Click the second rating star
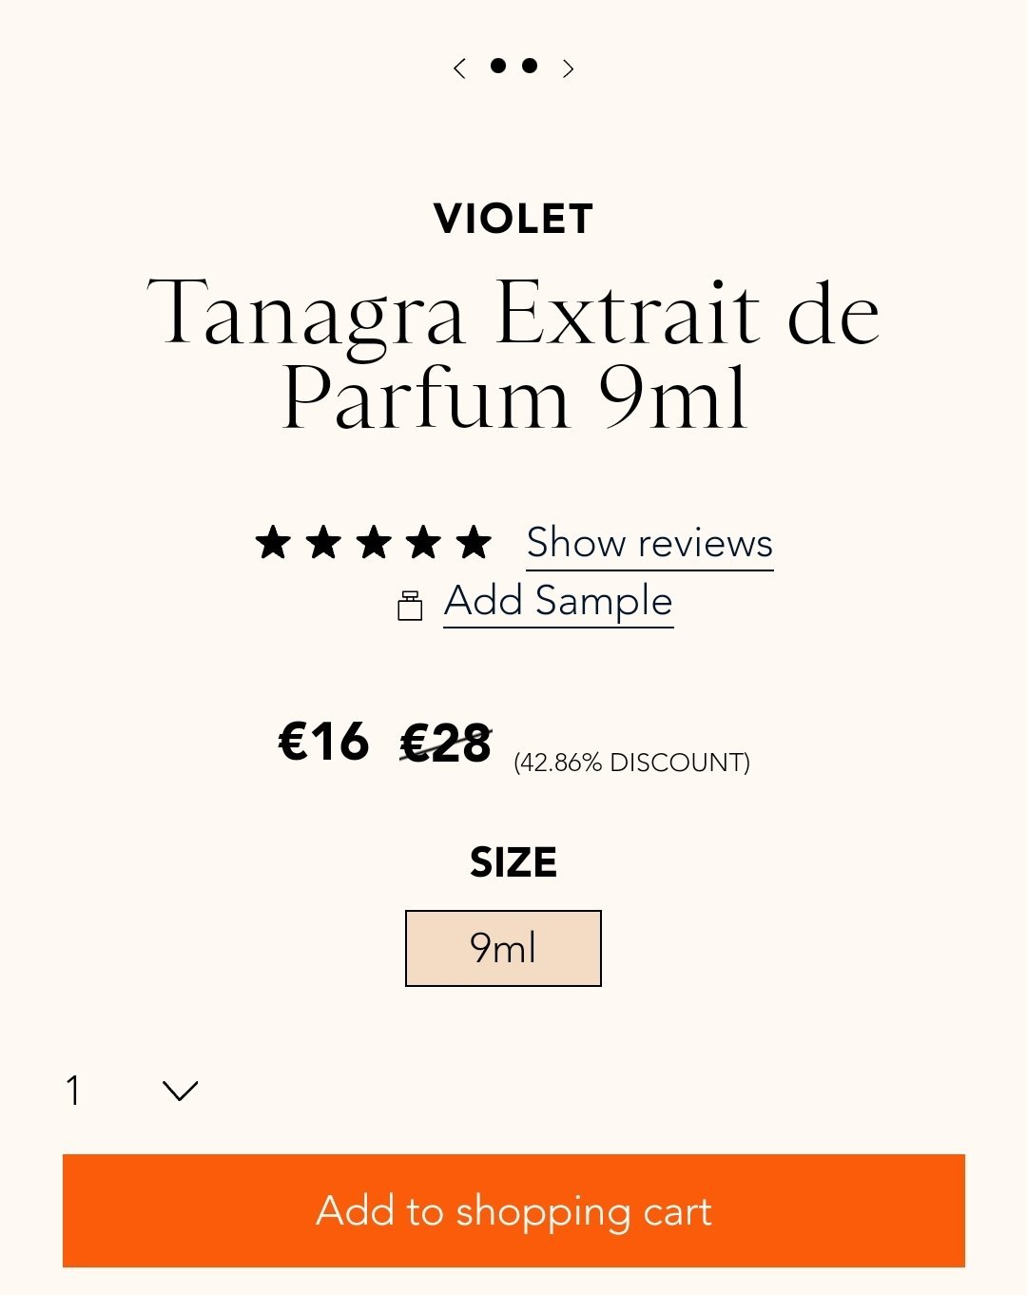The image size is (1027, 1295). [323, 543]
